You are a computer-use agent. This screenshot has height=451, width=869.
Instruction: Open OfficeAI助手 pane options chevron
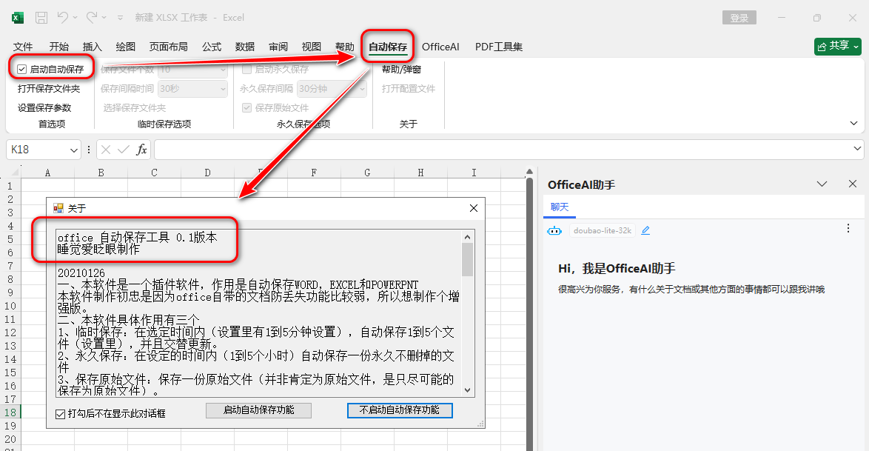(822, 184)
